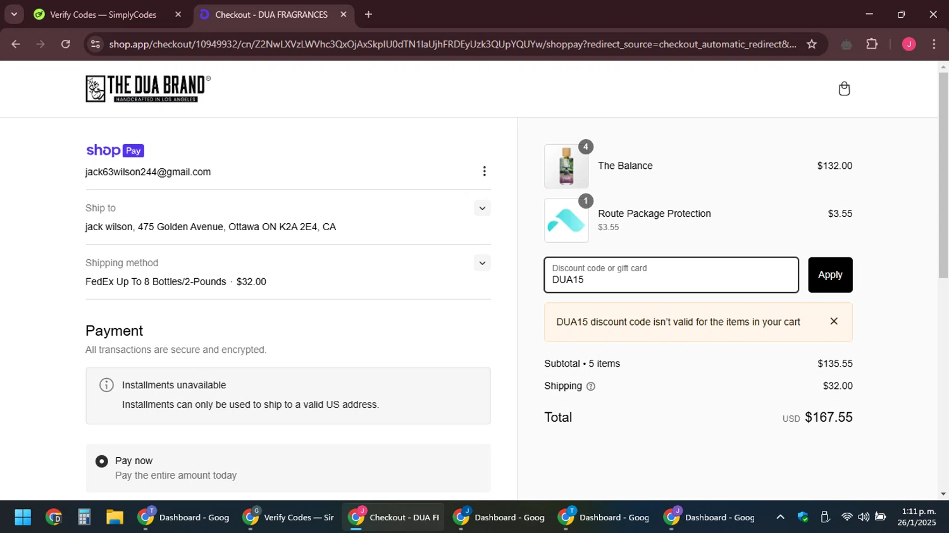949x533 pixels.
Task: Click the browser address bar URL
Action: pos(452,44)
